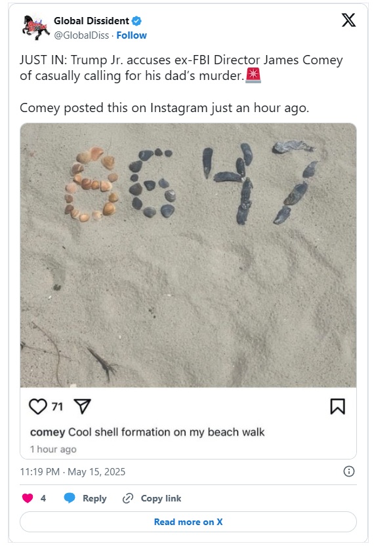This screenshot has width=374, height=548.
Task: Open the 11:19 PM May 15, 2025 timestamp
Action: (x=73, y=472)
